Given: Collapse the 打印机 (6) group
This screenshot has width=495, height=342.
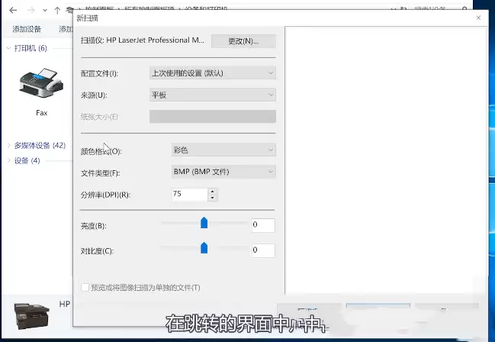Looking at the screenshot, I should (8, 48).
